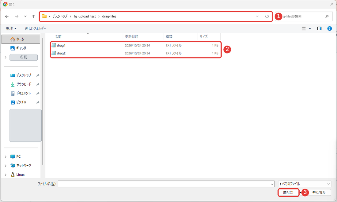Click the folder icon in address bar
Viewport: 337px width, 202px height.
click(x=44, y=16)
